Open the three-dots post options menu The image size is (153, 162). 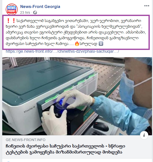pyautogui.click(x=147, y=6)
